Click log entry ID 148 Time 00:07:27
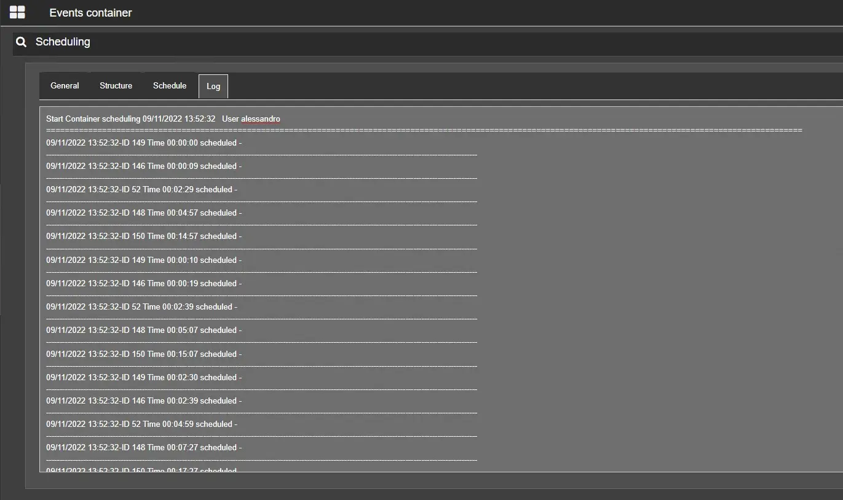 tap(144, 447)
